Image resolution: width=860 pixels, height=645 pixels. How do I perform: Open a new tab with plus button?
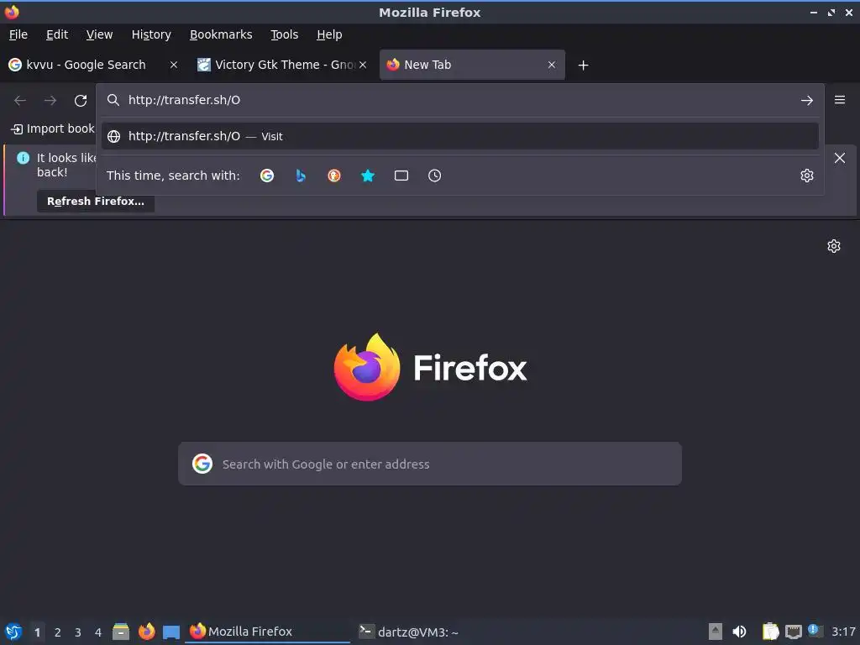(584, 66)
